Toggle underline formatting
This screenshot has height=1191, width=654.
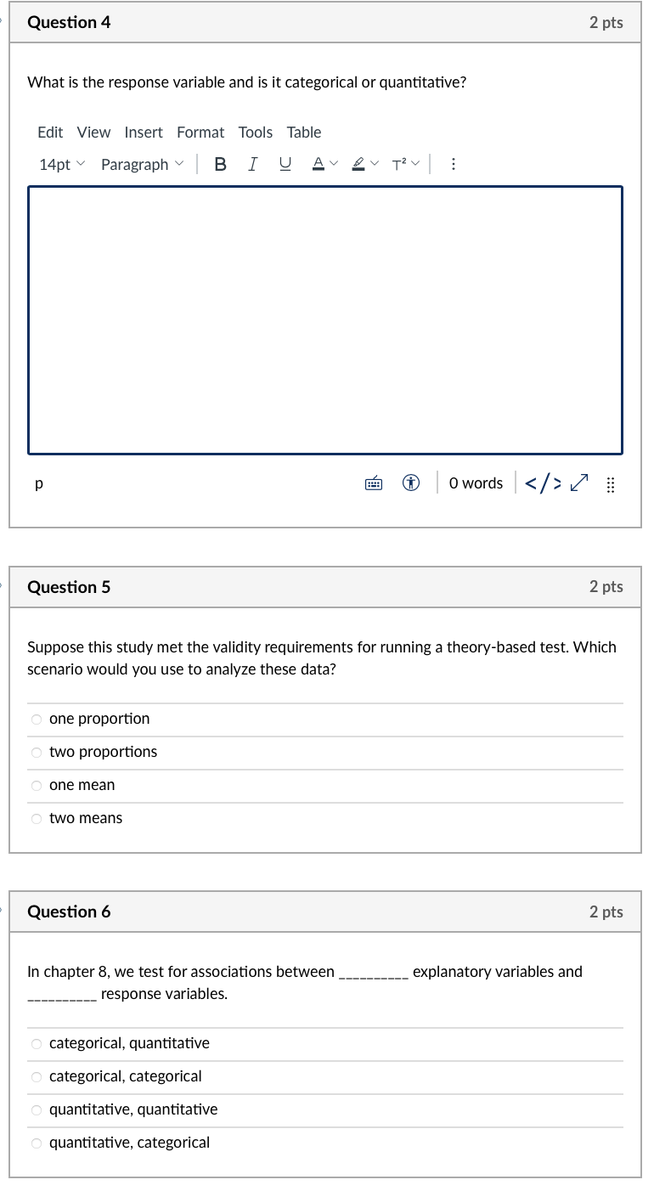tap(285, 164)
